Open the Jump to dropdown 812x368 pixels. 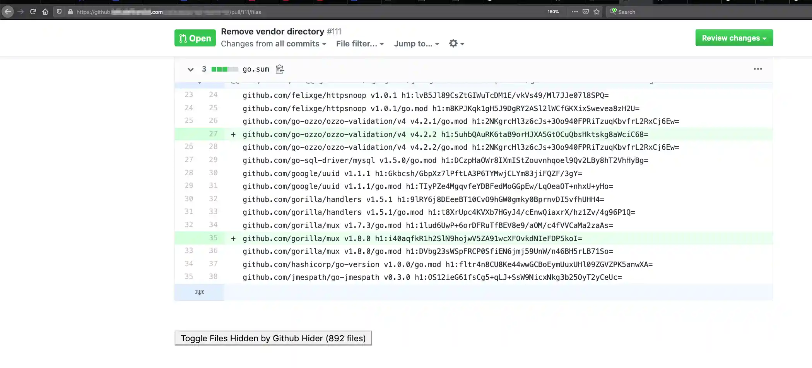[416, 44]
